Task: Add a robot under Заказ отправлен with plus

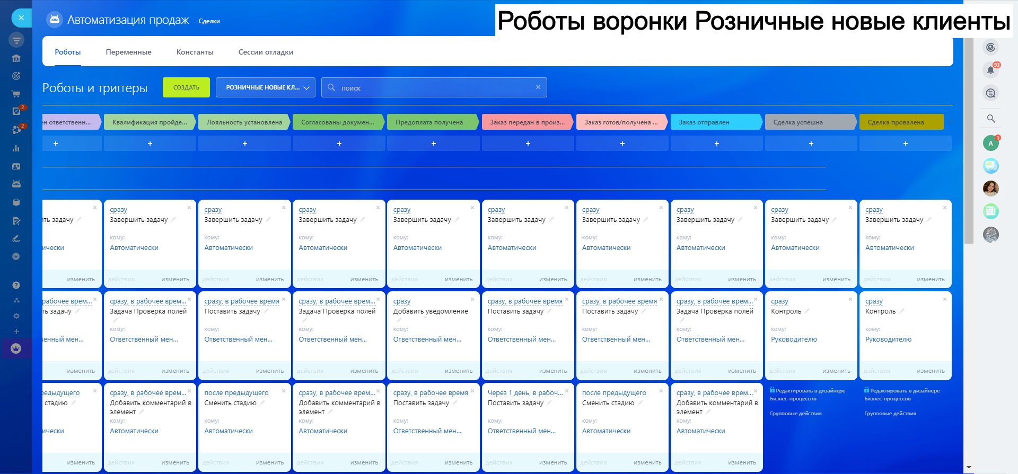Action: 717,144
